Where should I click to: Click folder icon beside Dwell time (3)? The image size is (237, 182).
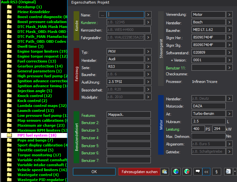coord(9,46)
